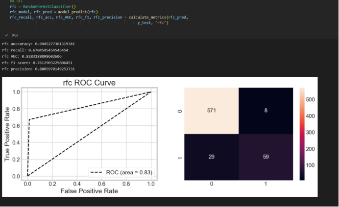This screenshot has width=339, height=207.
Task: Click the heatmap cell showing 59
Action: click(266, 157)
